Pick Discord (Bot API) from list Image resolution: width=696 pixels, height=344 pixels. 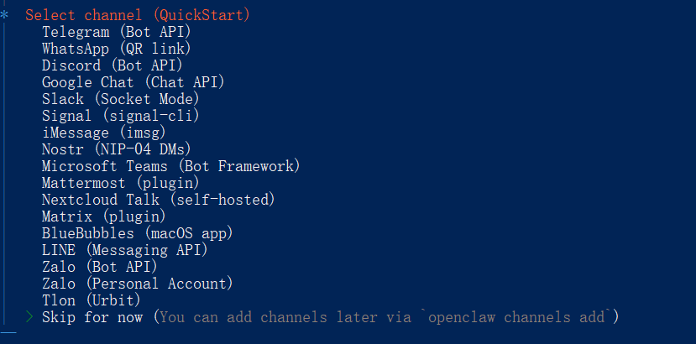point(113,65)
